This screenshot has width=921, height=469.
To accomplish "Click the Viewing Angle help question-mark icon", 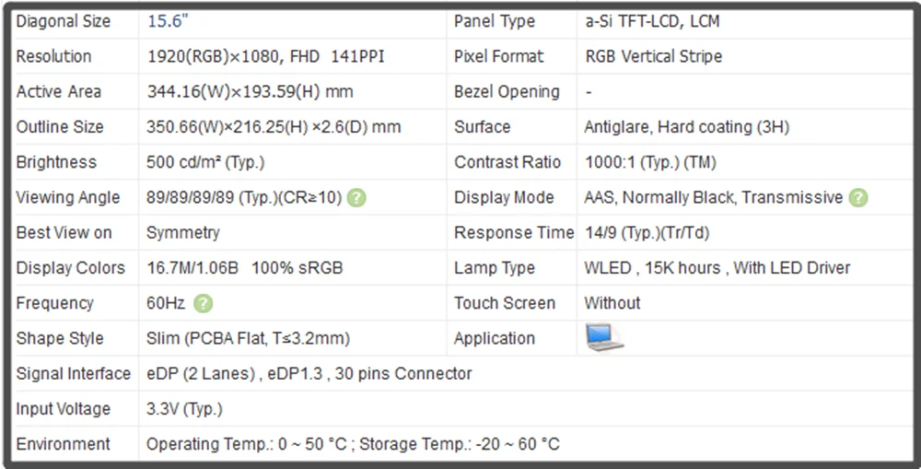I will click(x=356, y=197).
